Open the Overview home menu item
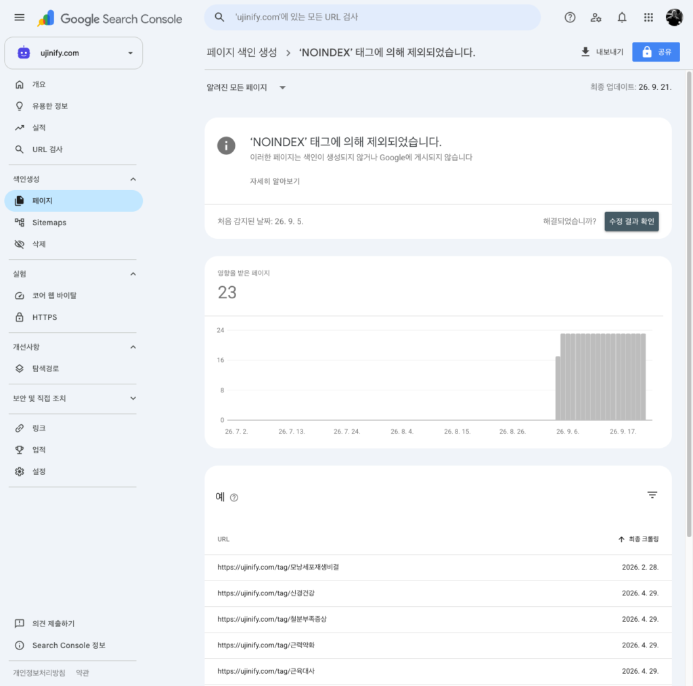Viewport: 693px width, 686px height. (x=73, y=85)
